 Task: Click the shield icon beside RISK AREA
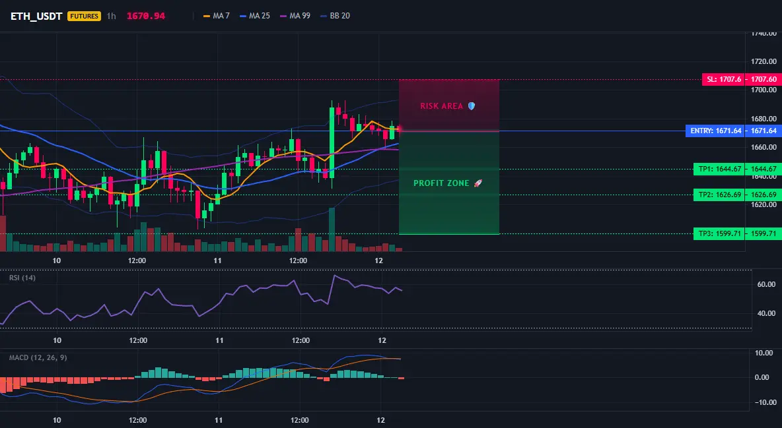[x=472, y=106]
